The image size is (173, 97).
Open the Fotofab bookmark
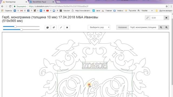click(x=143, y=11)
